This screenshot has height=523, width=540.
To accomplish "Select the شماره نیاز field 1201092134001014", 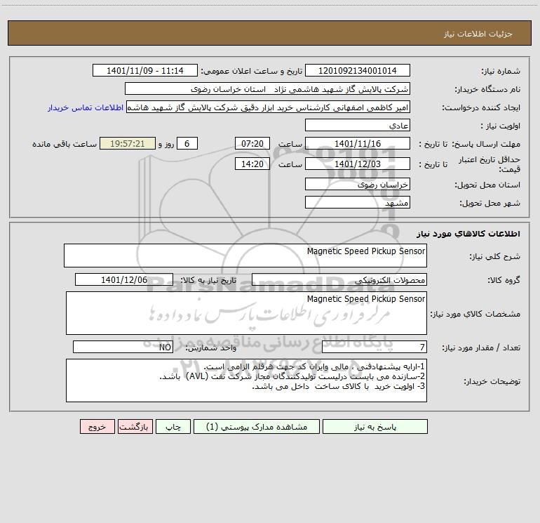I will pos(358,70).
